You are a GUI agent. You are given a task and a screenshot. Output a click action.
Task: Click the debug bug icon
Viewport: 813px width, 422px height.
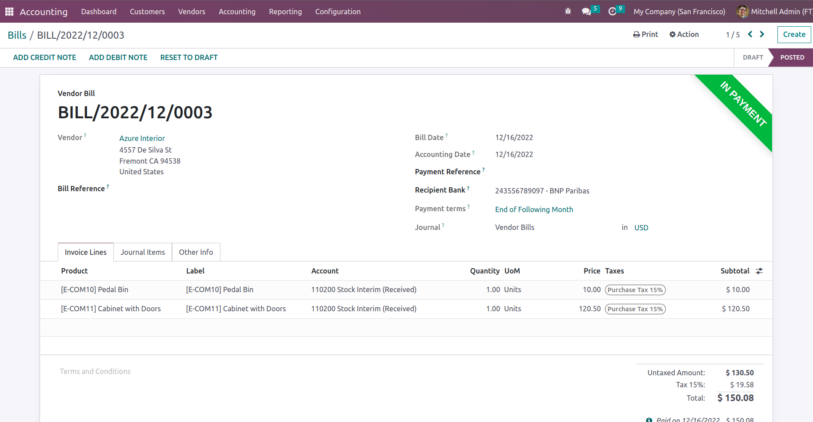click(568, 12)
